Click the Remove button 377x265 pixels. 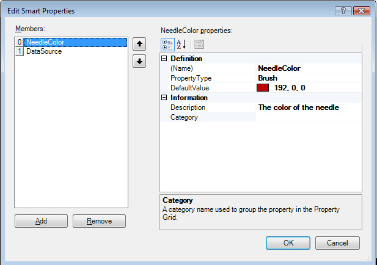[99, 221]
